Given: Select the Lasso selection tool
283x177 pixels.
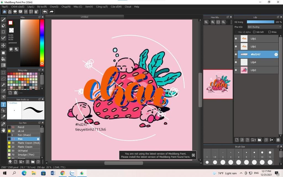Looking at the screenshot, I should click(3, 79).
